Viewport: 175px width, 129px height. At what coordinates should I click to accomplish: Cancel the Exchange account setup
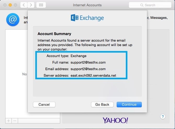(44, 105)
